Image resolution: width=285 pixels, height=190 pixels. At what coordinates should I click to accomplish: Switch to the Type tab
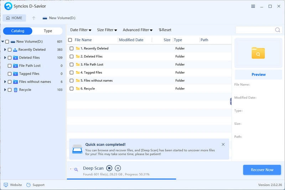click(x=48, y=31)
